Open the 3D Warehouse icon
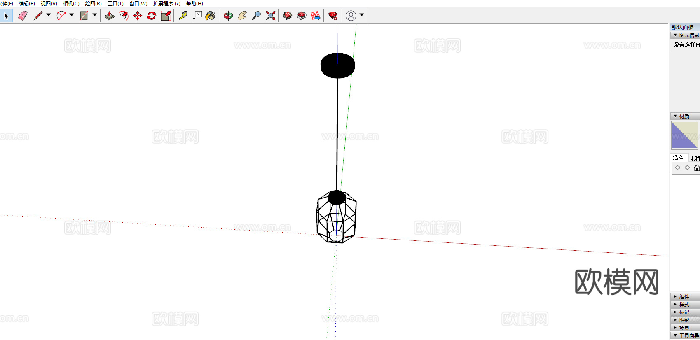The image size is (700, 340). [288, 16]
